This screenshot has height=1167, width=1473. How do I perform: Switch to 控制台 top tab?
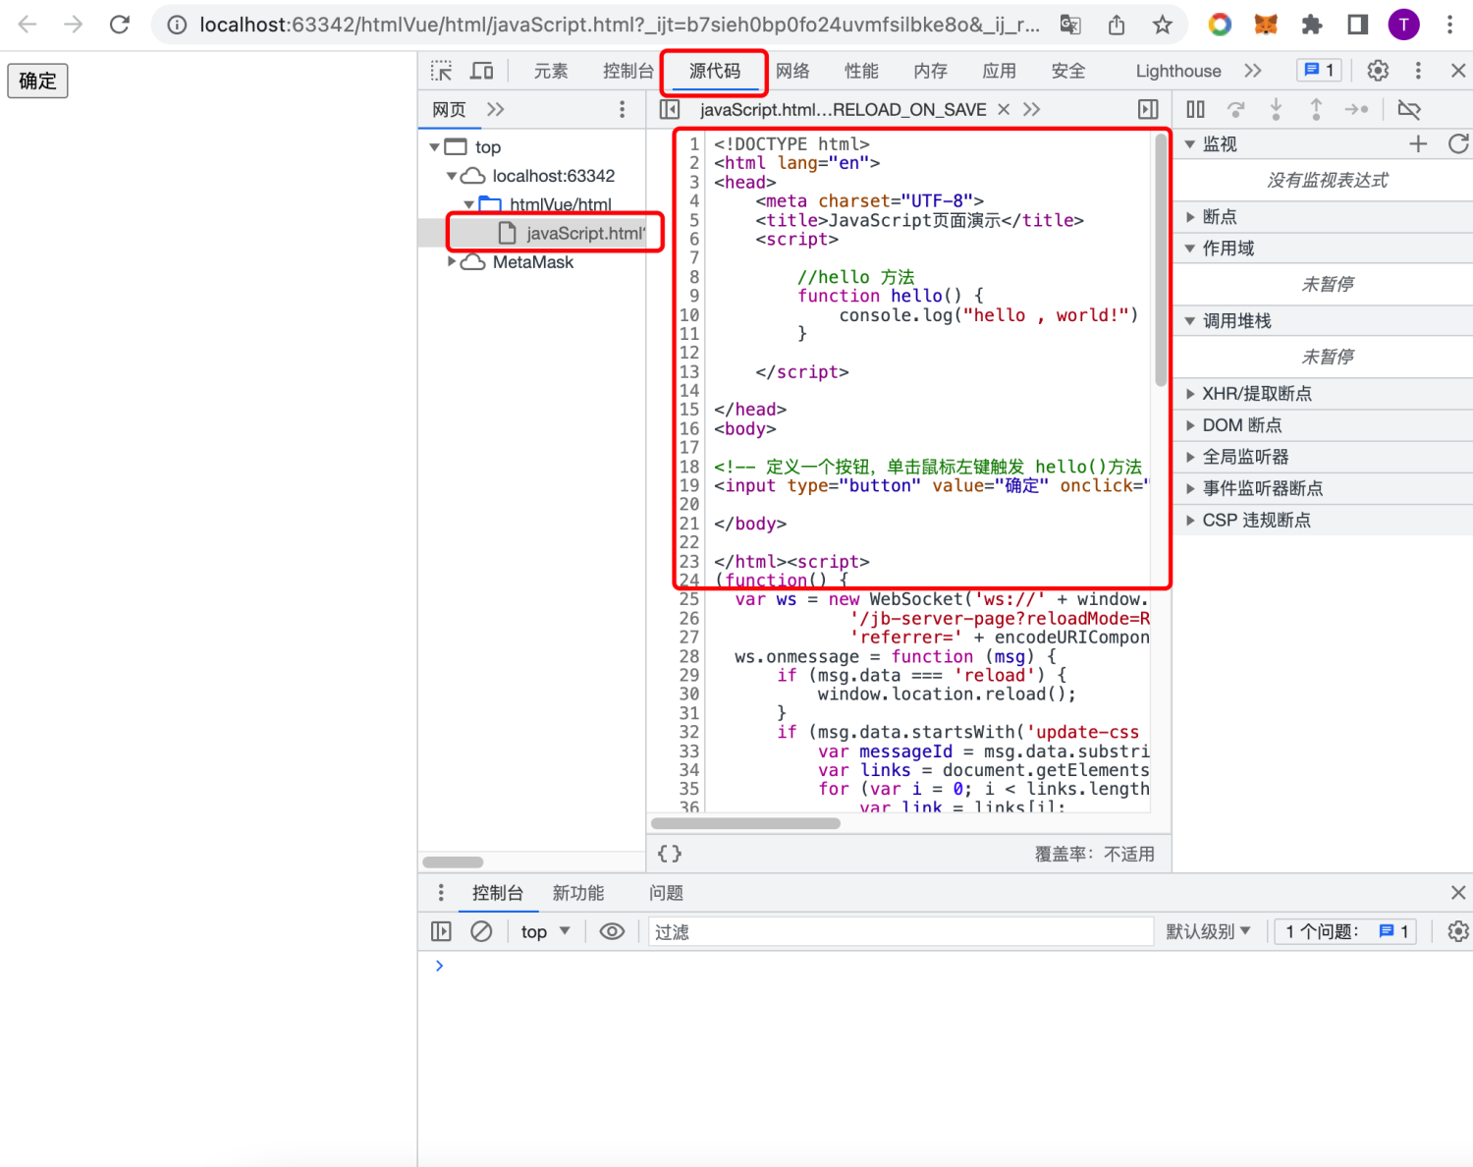[x=628, y=71]
